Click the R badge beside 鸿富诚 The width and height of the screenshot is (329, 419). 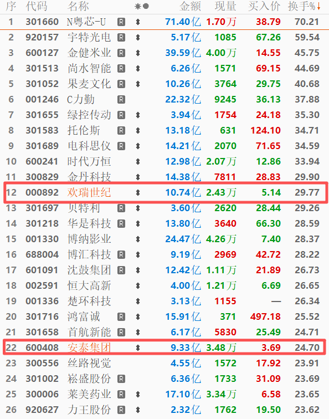pyautogui.click(x=121, y=316)
